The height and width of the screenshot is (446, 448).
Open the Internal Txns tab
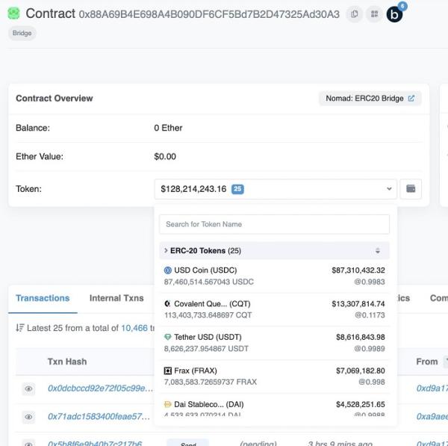116,298
